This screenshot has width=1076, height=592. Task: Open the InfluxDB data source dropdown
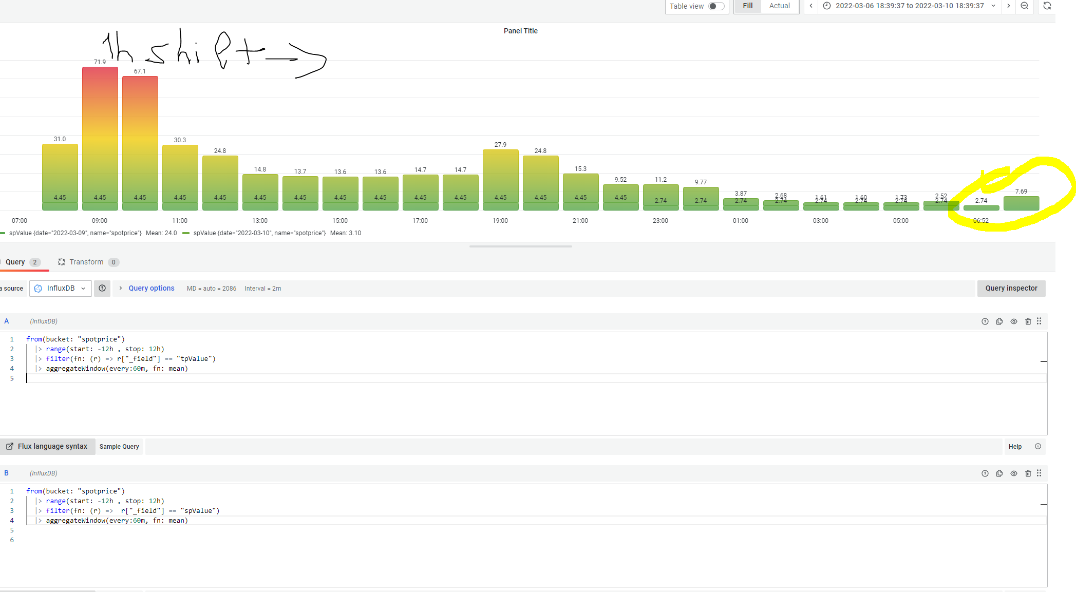coord(61,288)
